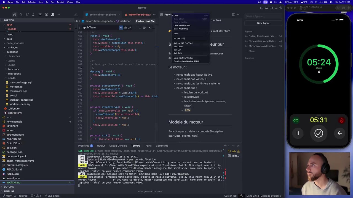Viewport: 353px width, 198px height.
Task: Switch to emom-timer-engine.ts editor tab
Action: [103, 15]
